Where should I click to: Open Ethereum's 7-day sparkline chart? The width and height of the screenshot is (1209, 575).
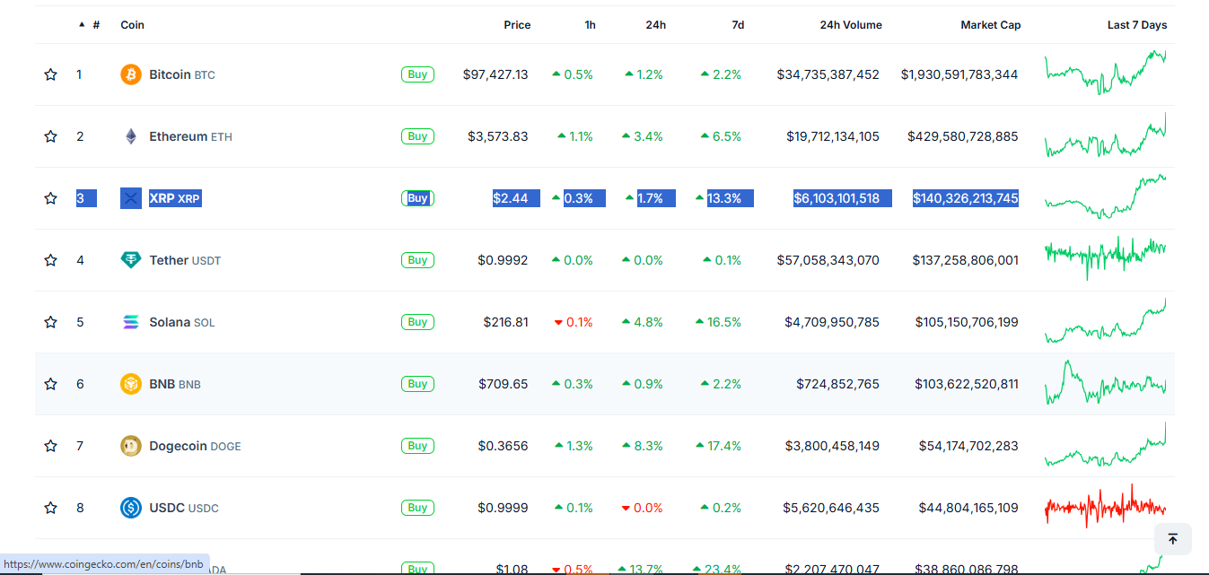pos(1106,135)
